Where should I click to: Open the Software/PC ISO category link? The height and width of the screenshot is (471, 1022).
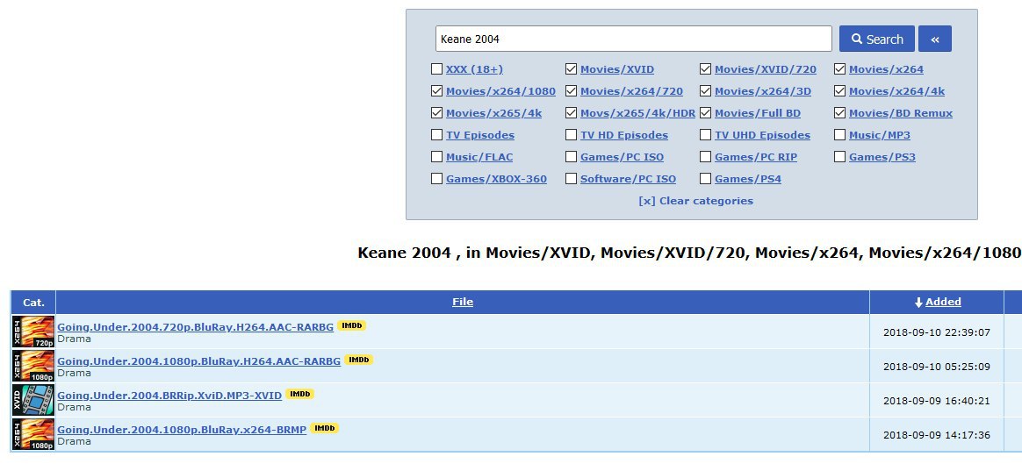[629, 179]
